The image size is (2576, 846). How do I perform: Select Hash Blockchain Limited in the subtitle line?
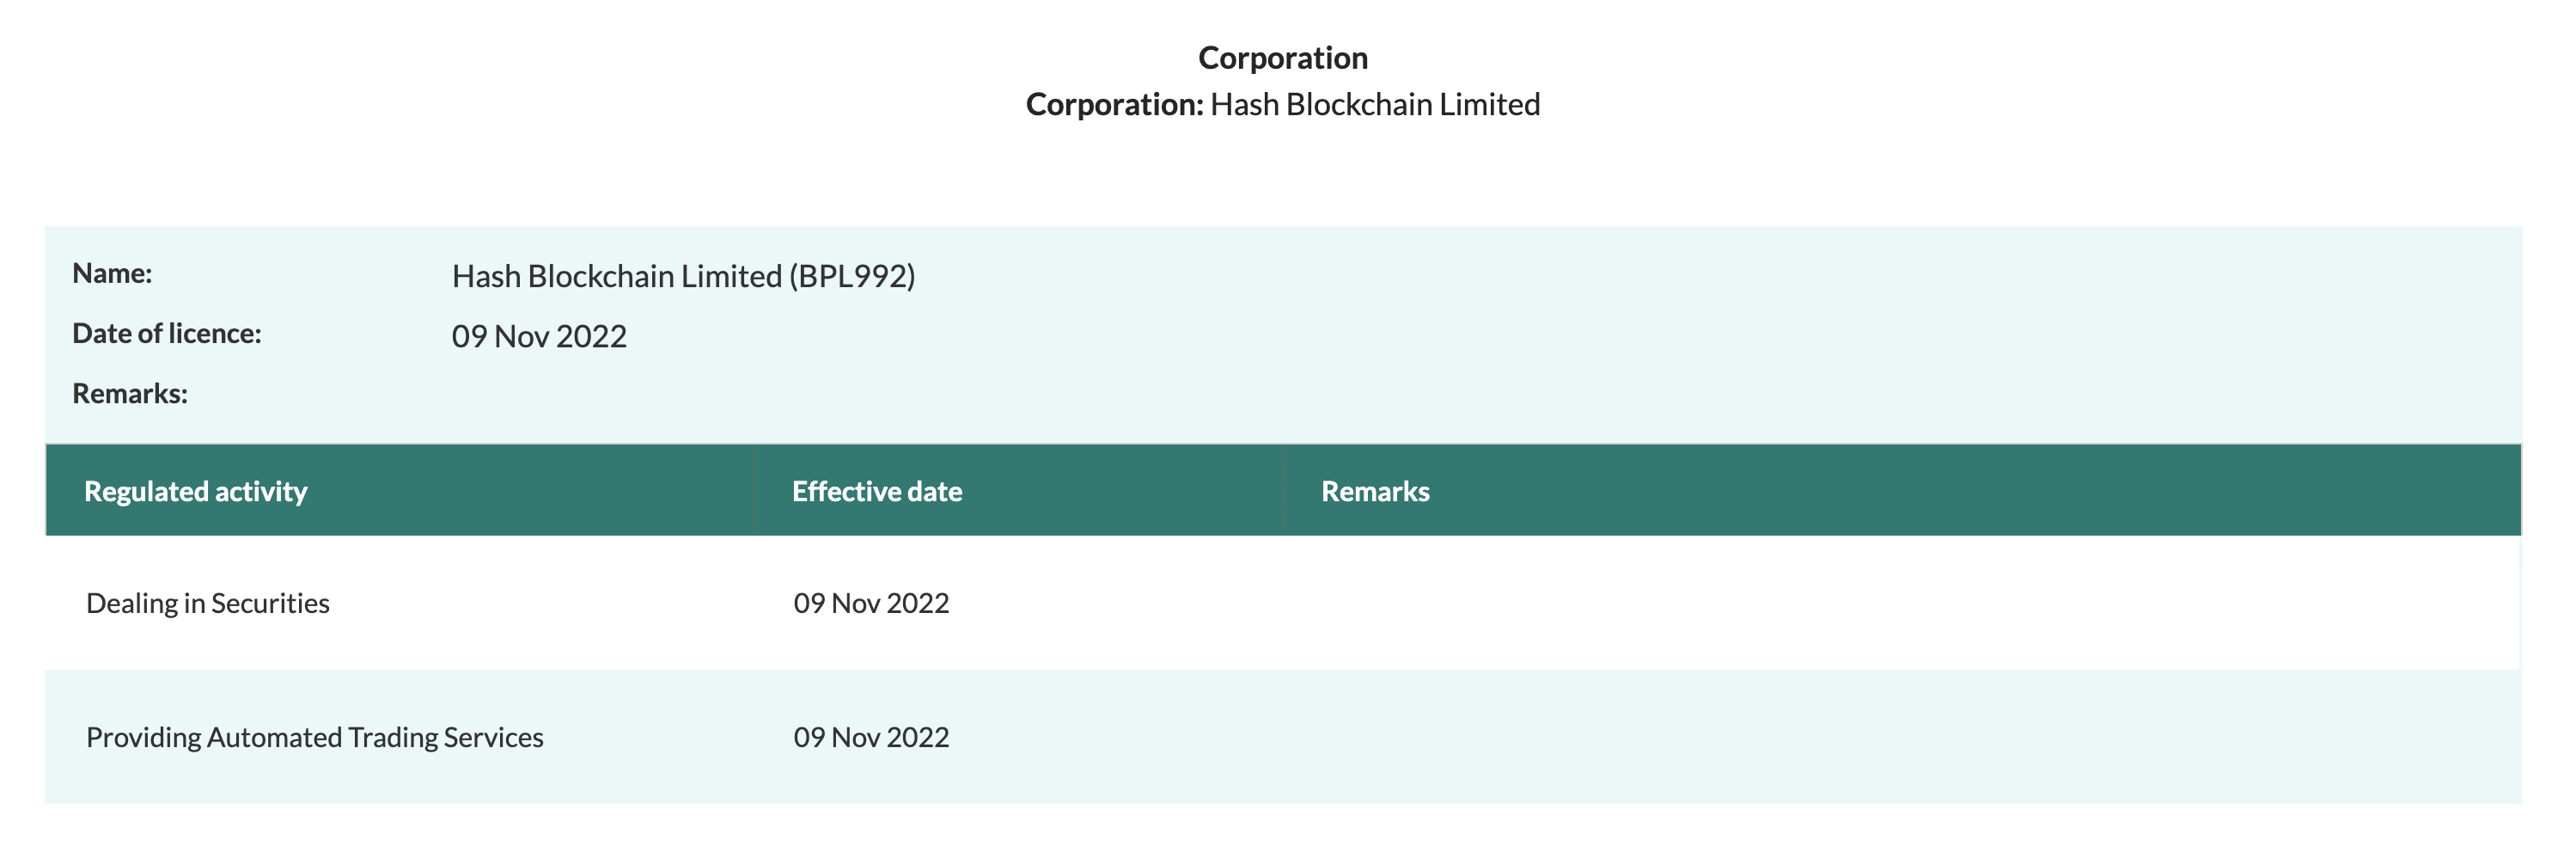click(1374, 105)
